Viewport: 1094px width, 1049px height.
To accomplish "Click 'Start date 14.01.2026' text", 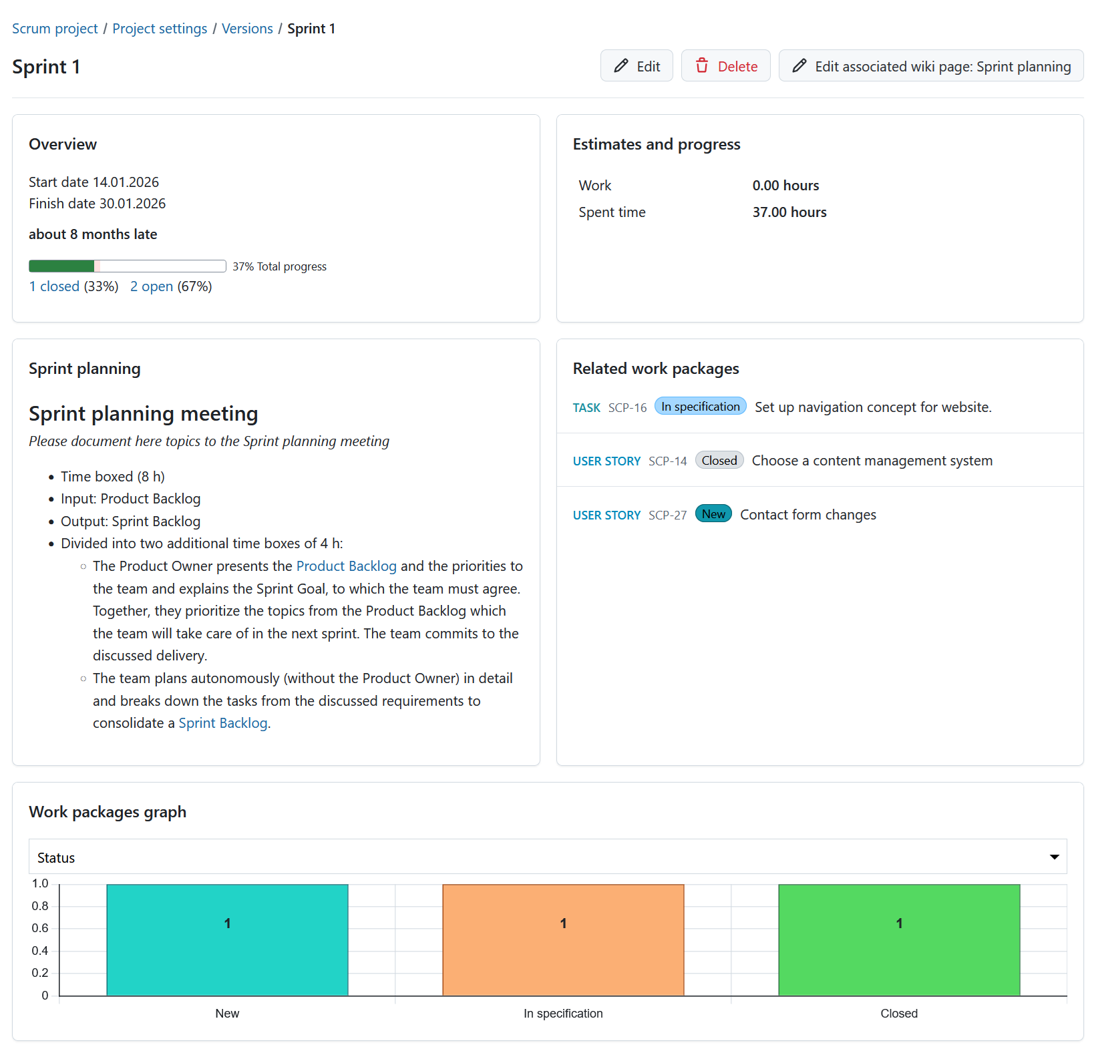I will tap(94, 182).
